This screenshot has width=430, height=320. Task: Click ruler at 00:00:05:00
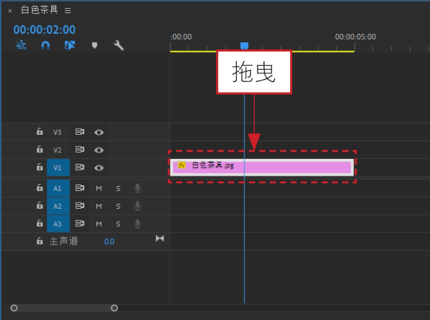tap(355, 37)
